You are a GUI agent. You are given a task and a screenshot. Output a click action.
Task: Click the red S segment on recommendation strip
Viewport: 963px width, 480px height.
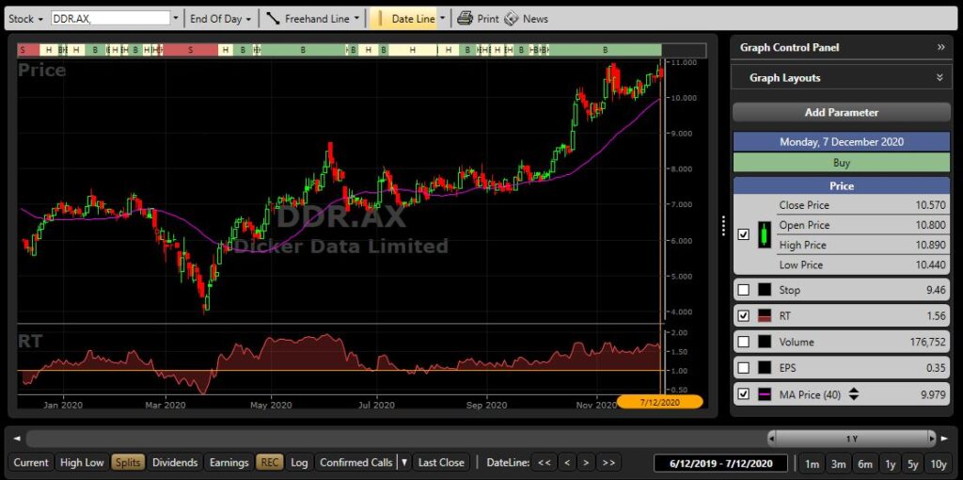[190, 50]
